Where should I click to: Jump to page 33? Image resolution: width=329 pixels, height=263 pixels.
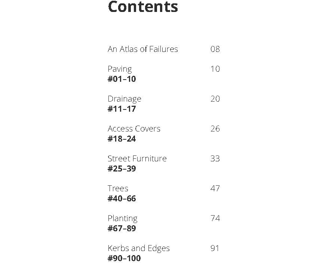215,158
